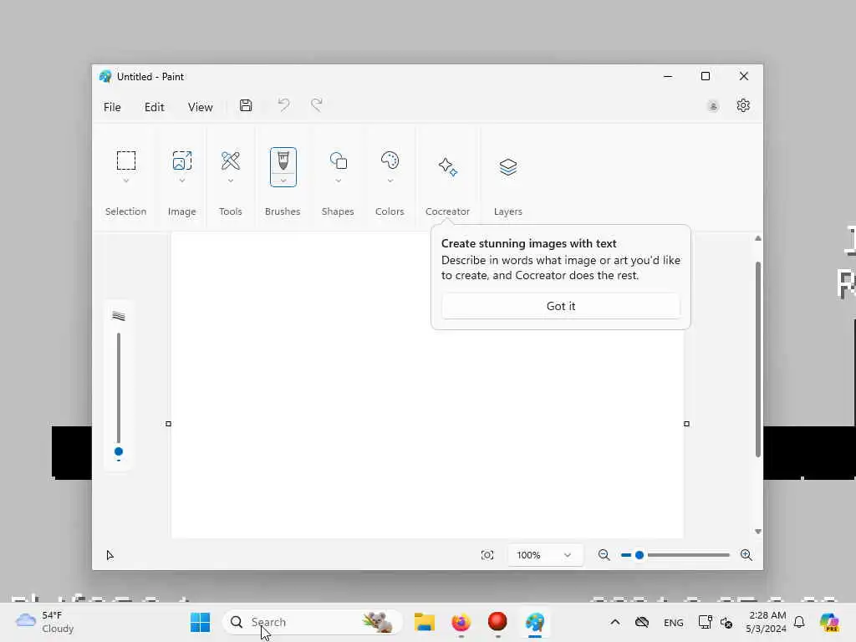Open the Layers panel icon

click(x=507, y=166)
